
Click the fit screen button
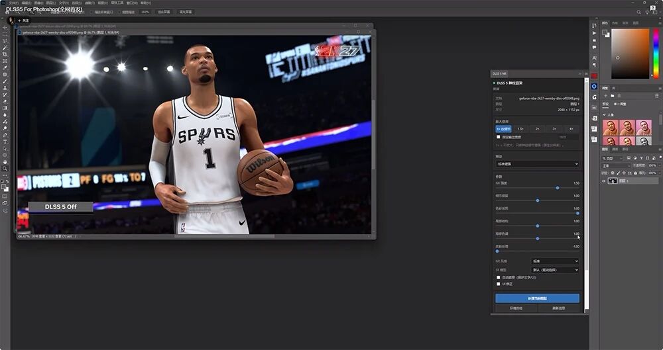pos(164,12)
